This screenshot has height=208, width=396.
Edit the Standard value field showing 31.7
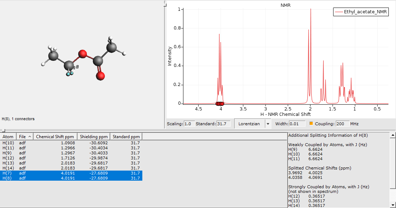223,124
